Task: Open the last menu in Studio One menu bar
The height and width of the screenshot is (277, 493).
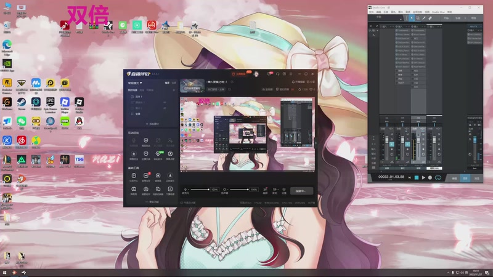Action: pos(450,12)
